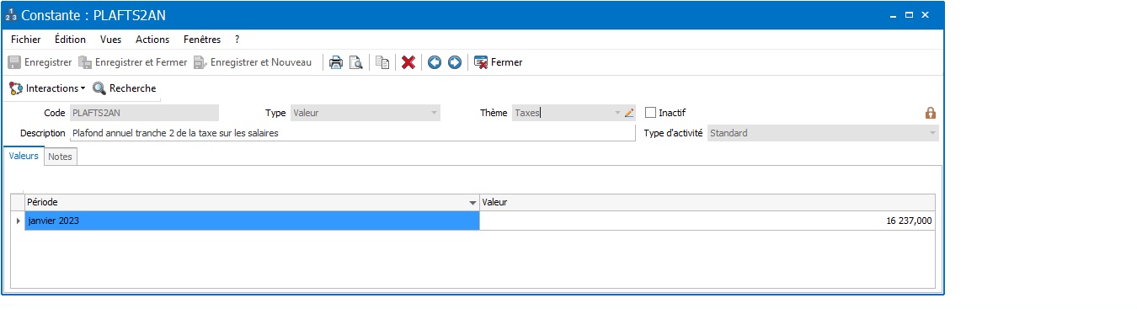Open the Période column filter arrow
This screenshot has width=1137, height=314.
click(472, 203)
